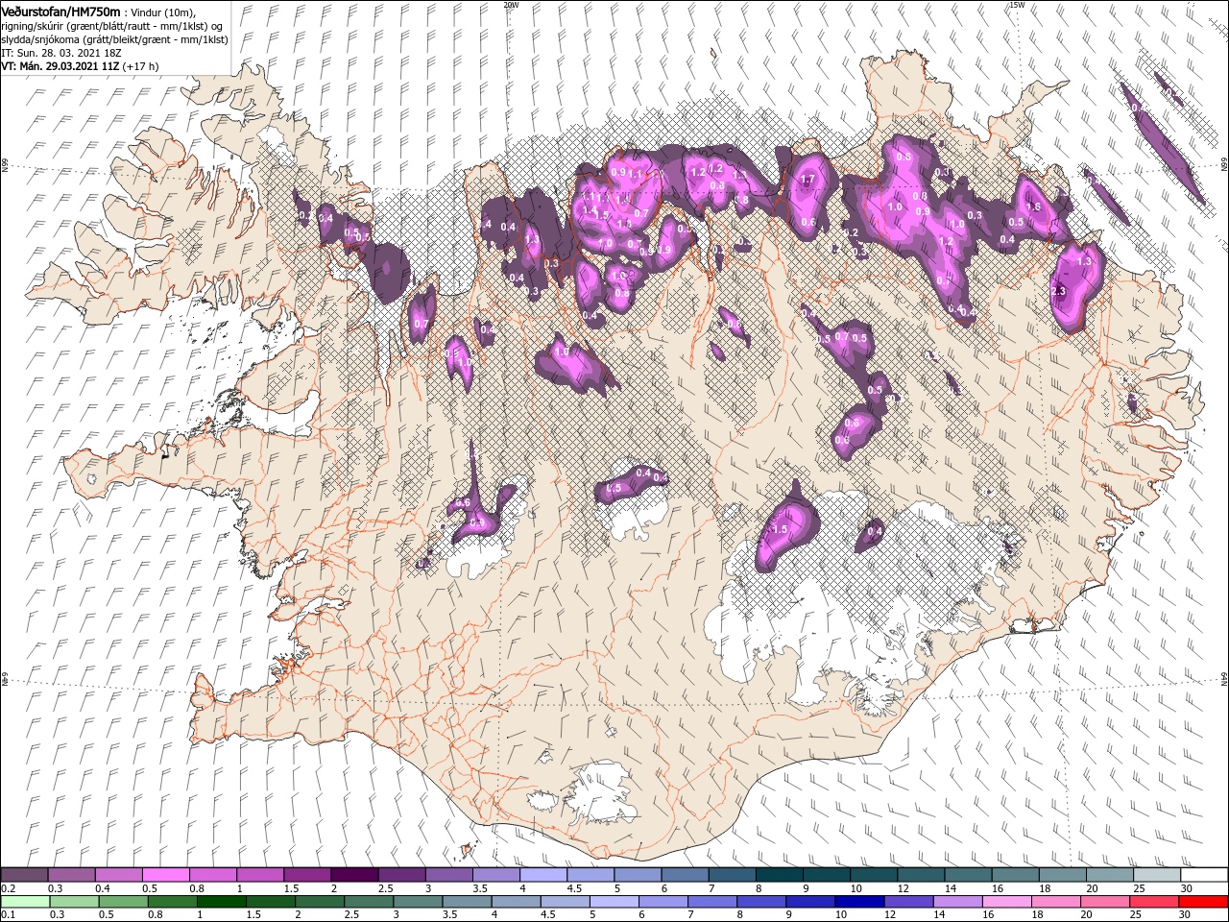Select the 0.8 swatch in the upper snow legend
The height and width of the screenshot is (922, 1229).
point(212,875)
